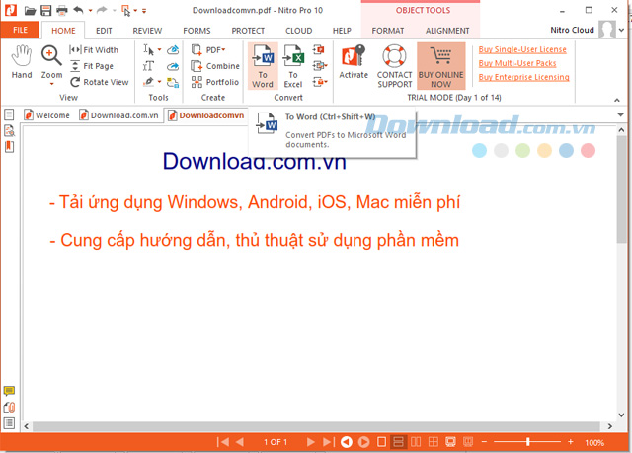Switch to the EDIT ribbon tab
The width and height of the screenshot is (632, 453).
pyautogui.click(x=104, y=31)
